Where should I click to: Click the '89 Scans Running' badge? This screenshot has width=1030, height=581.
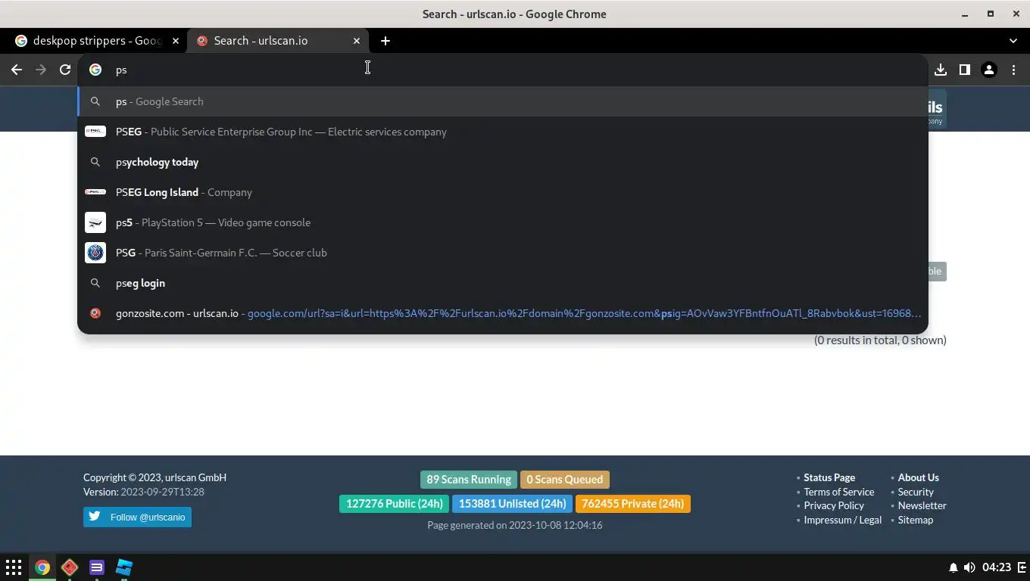click(x=469, y=480)
